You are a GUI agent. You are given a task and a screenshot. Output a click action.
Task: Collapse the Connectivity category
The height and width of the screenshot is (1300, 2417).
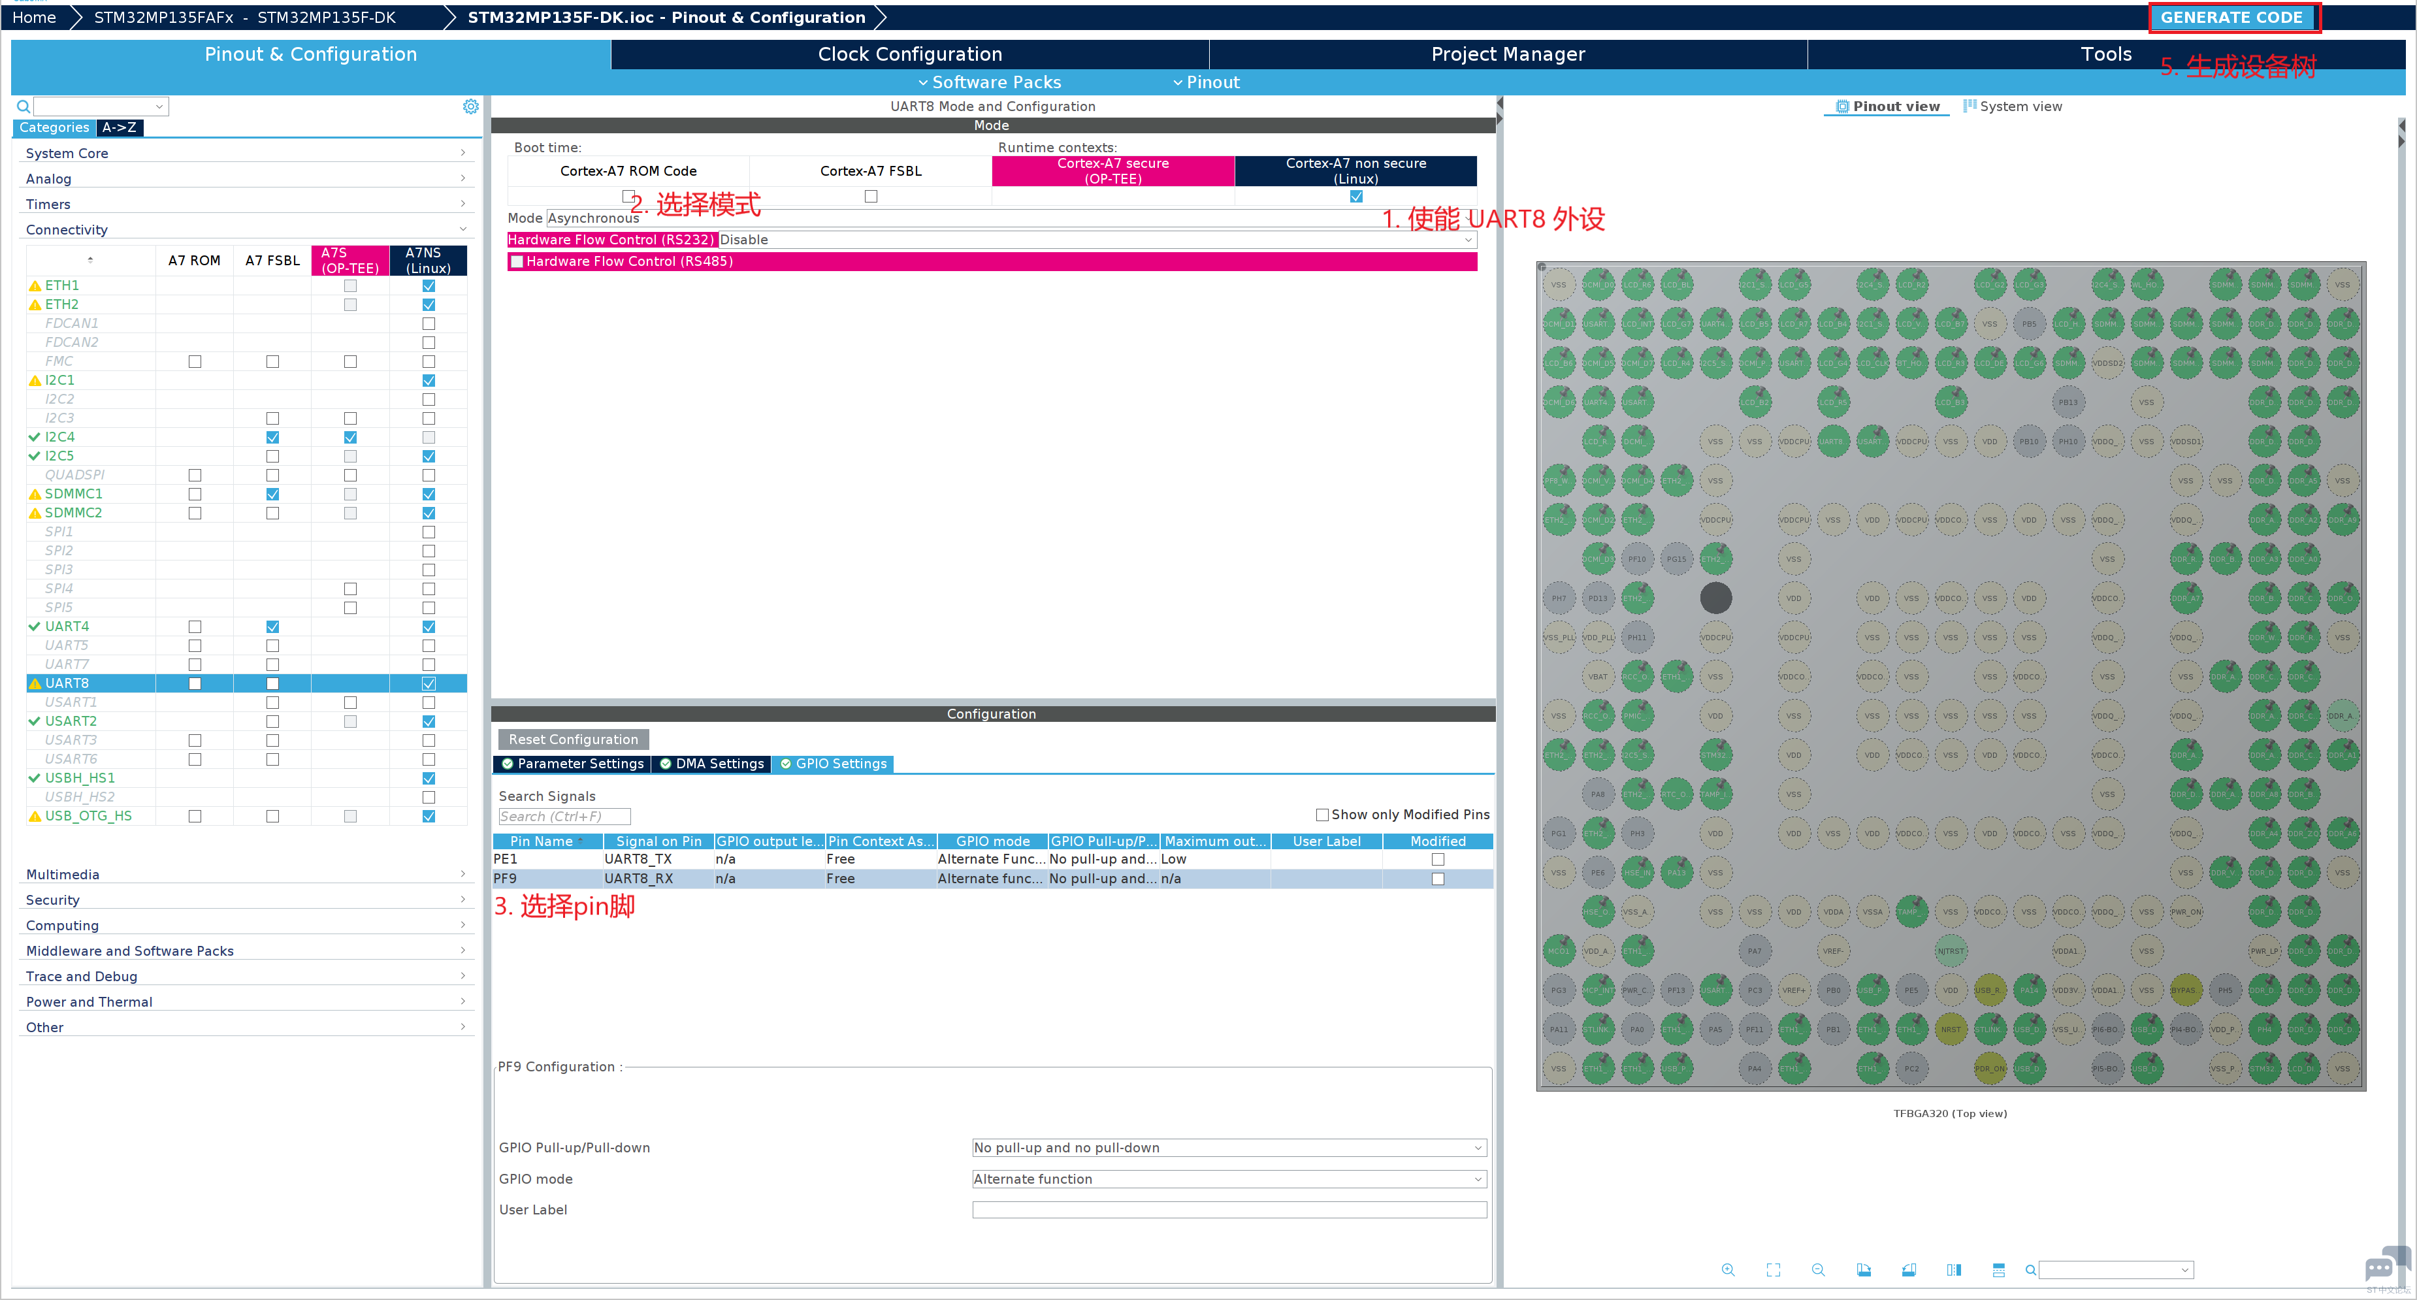246,229
